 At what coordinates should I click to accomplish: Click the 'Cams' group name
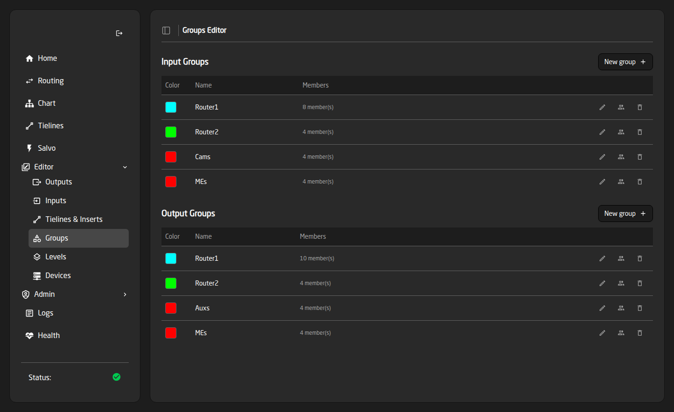(203, 157)
